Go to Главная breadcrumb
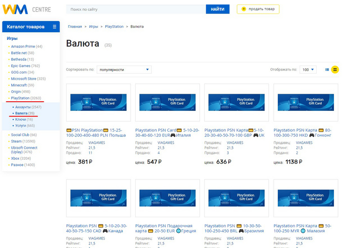The width and height of the screenshot is (353, 248). tap(75, 27)
